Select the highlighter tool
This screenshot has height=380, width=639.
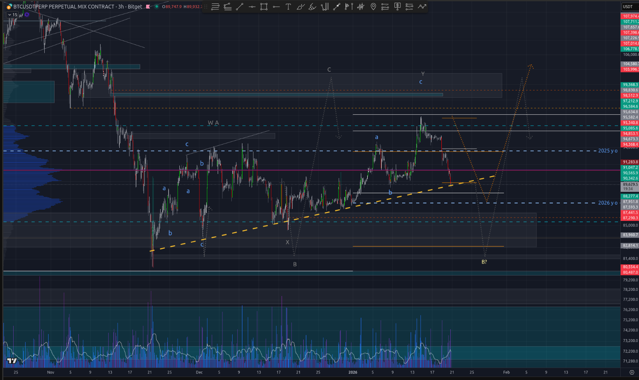point(312,6)
